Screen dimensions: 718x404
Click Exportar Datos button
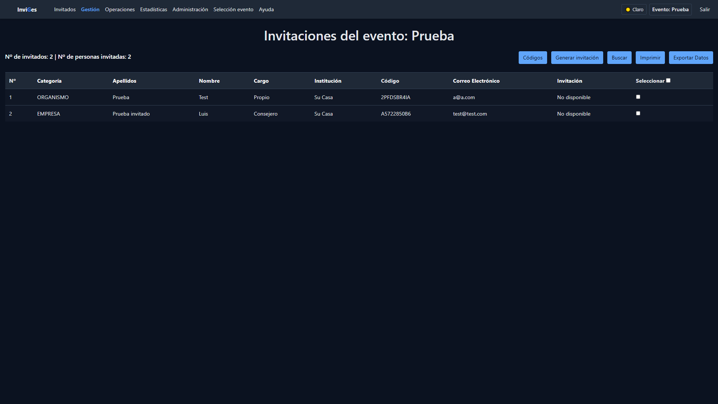(691, 58)
